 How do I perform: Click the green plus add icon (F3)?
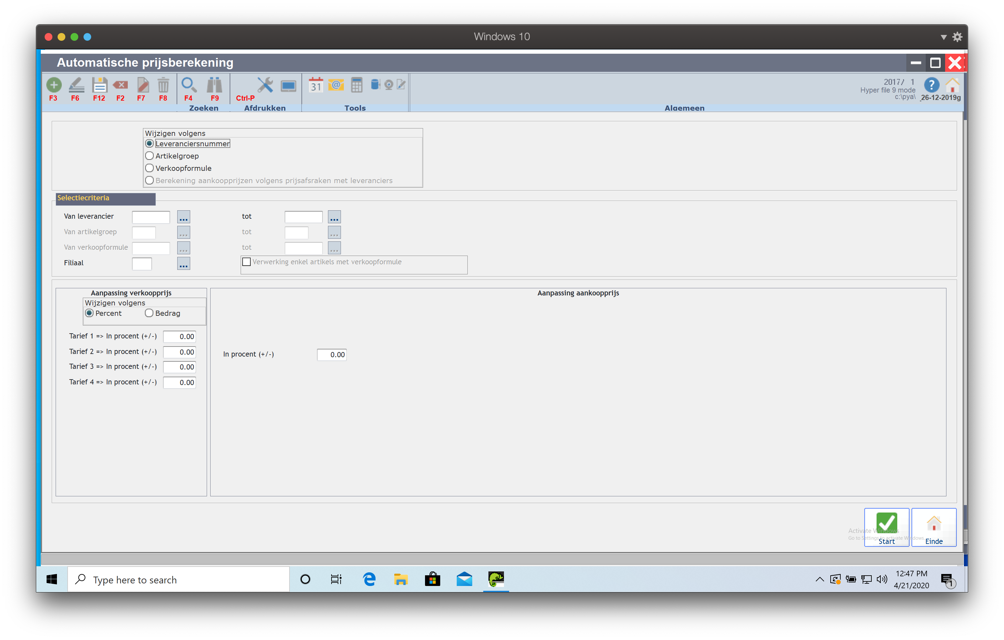click(x=53, y=85)
